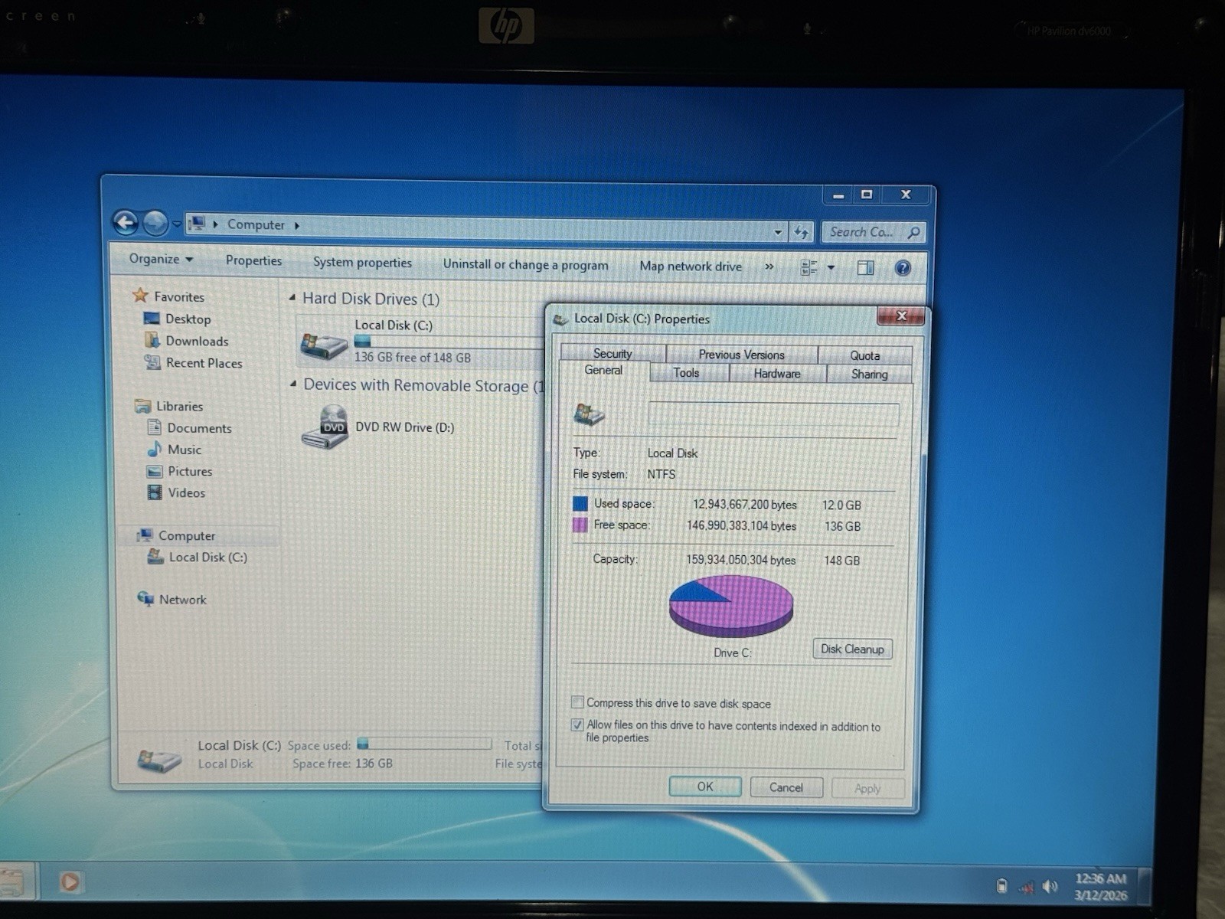This screenshot has width=1225, height=919.
Task: Open the Pictures library
Action: [189, 471]
